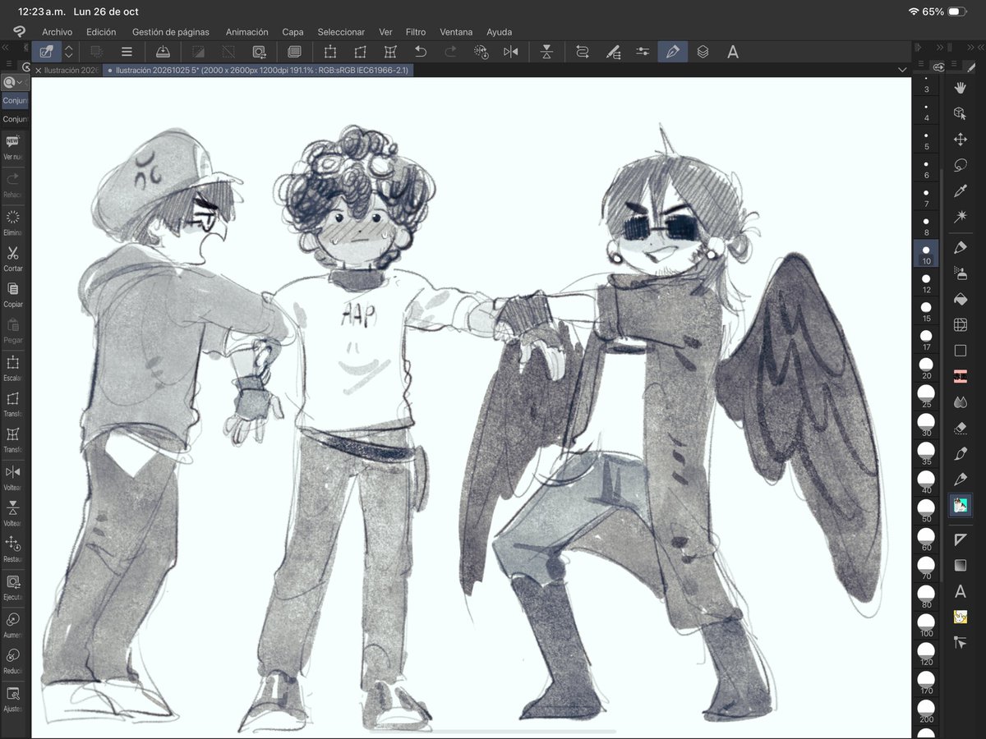Click the Eliminar button
The height and width of the screenshot is (739, 986).
click(13, 222)
